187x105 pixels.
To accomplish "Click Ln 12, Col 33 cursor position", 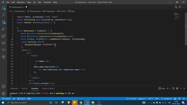I will [x=131, y=99].
